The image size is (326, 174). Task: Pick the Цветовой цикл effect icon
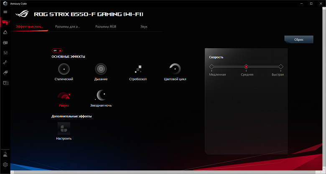pos(175,69)
